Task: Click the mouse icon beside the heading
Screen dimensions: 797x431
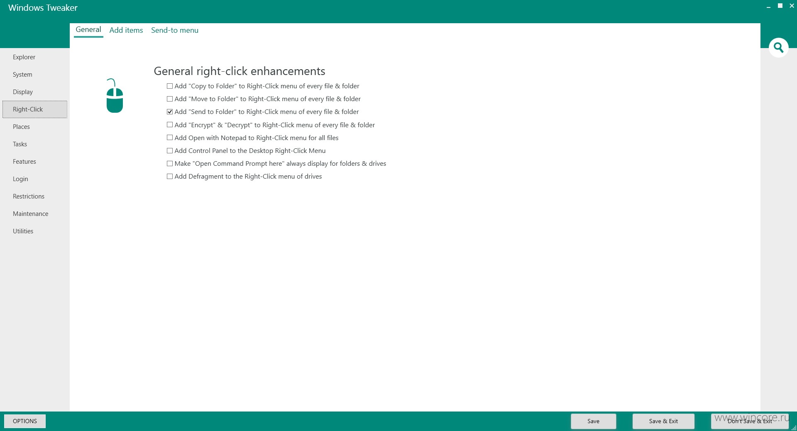Action: pyautogui.click(x=115, y=96)
